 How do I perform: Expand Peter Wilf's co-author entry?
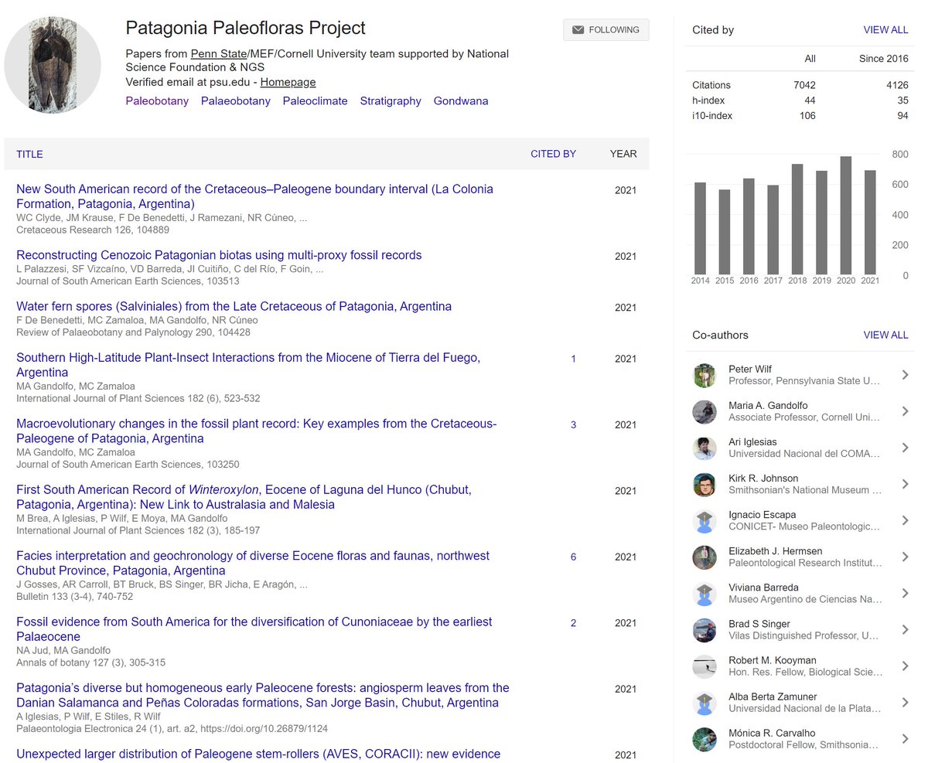click(905, 375)
